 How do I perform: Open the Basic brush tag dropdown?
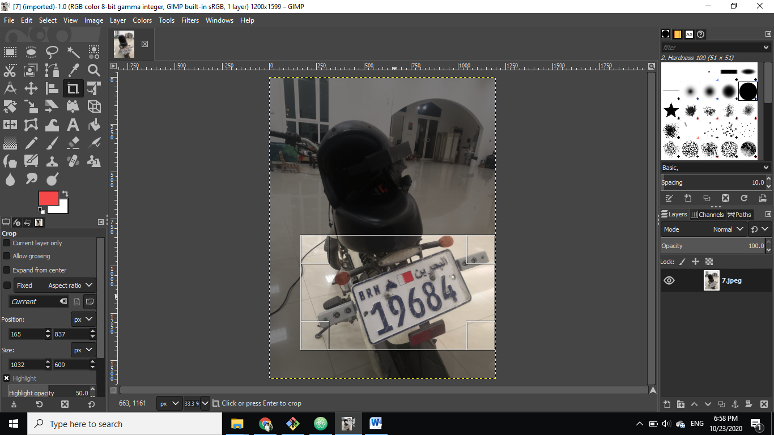(766, 168)
